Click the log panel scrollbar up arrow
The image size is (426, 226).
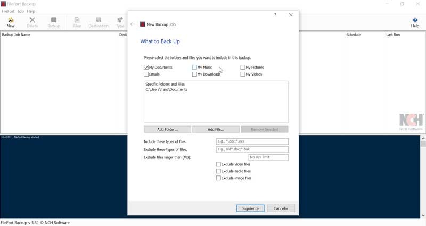pyautogui.click(x=423, y=138)
